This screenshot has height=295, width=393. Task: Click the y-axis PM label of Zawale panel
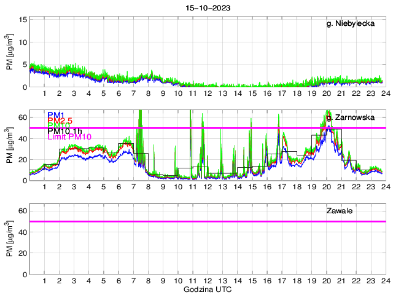click(10, 240)
